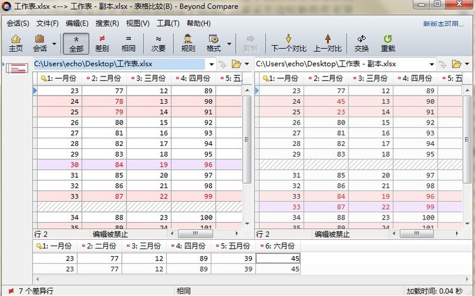The height and width of the screenshot is (296, 475).
Task: Click detail pane 6: 六月份 column header
Action: click(278, 246)
